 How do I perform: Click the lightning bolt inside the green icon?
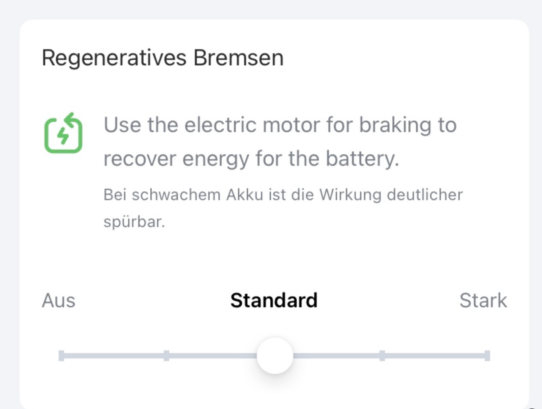point(63,136)
